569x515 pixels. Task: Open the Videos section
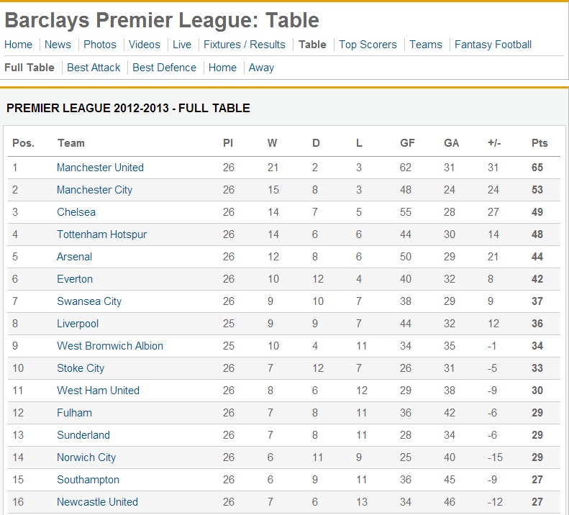click(145, 45)
